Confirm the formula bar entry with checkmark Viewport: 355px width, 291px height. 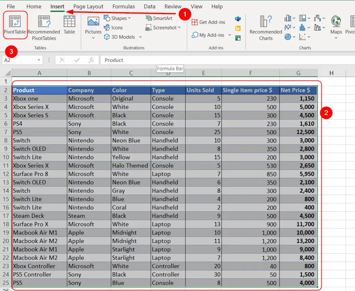point(77,60)
